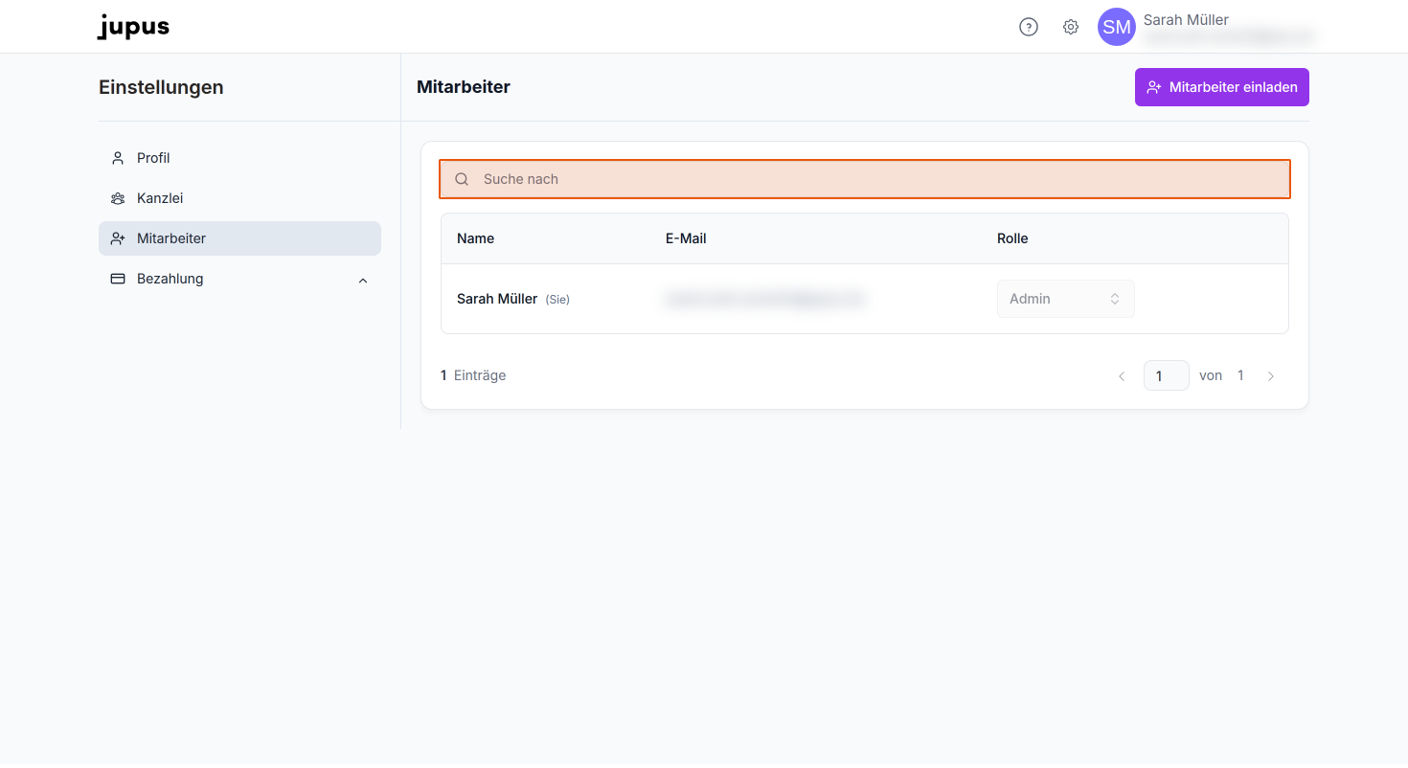Click the blurred email cell in table
The image size is (1408, 768).
763,299
